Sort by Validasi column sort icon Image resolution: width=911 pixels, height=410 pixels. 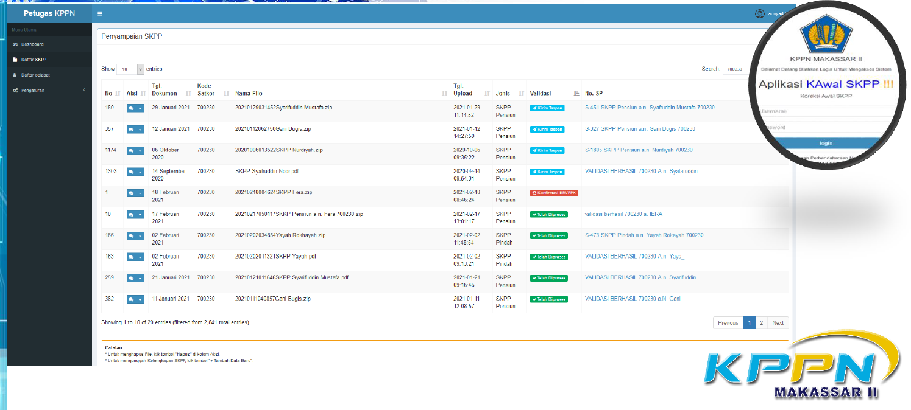click(576, 94)
